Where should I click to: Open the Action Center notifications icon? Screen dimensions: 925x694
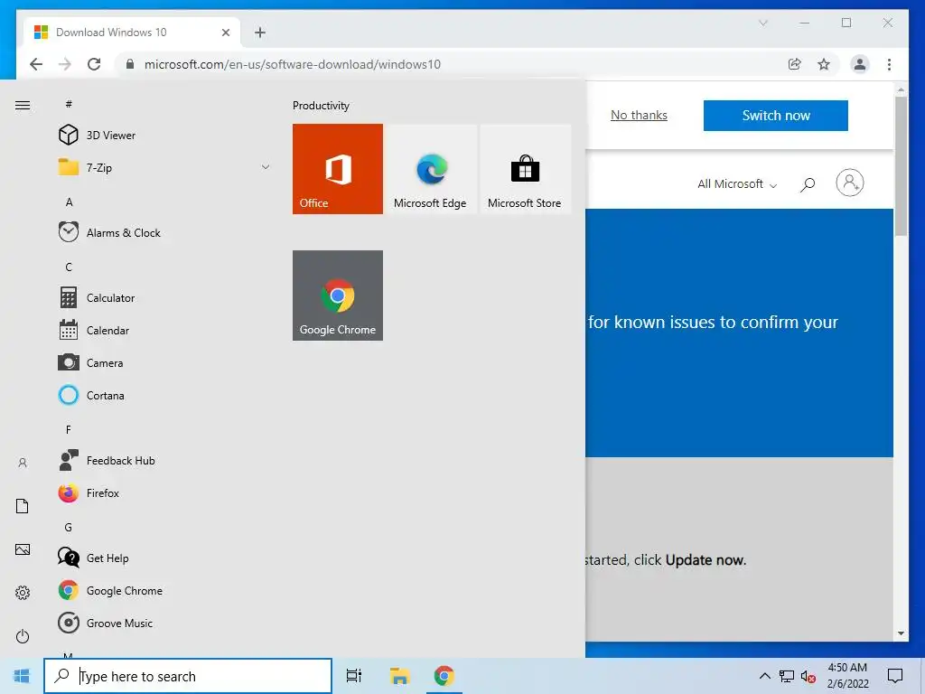click(895, 676)
